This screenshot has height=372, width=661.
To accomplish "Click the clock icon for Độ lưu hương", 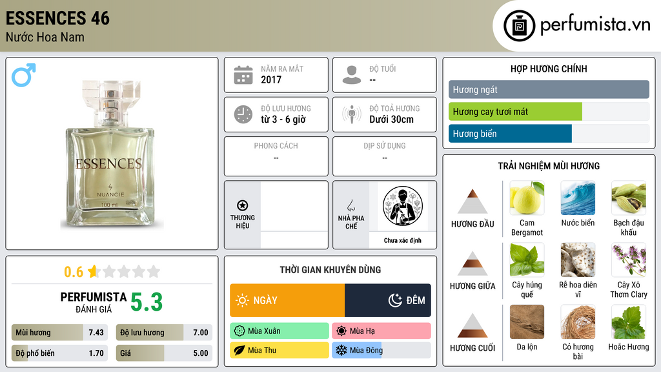I will tap(243, 114).
